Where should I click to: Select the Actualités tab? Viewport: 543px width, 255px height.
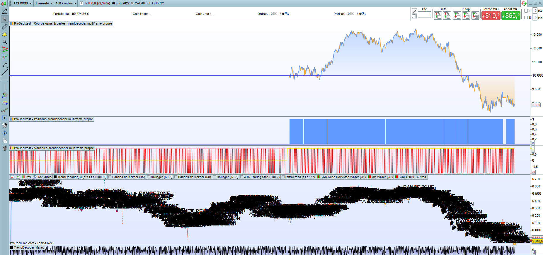pyautogui.click(x=43, y=177)
